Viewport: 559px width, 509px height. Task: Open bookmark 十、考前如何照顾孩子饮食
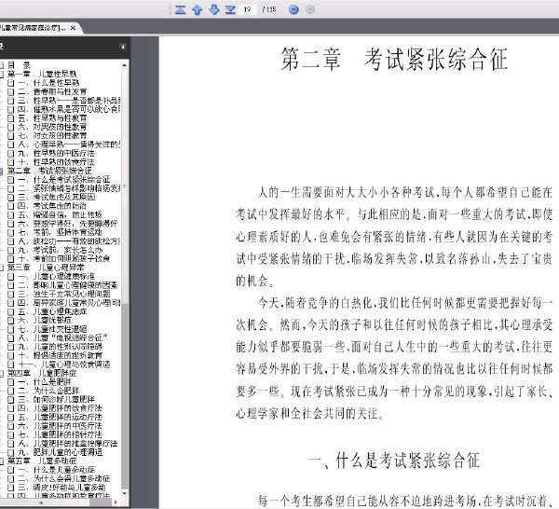pyautogui.click(x=64, y=258)
